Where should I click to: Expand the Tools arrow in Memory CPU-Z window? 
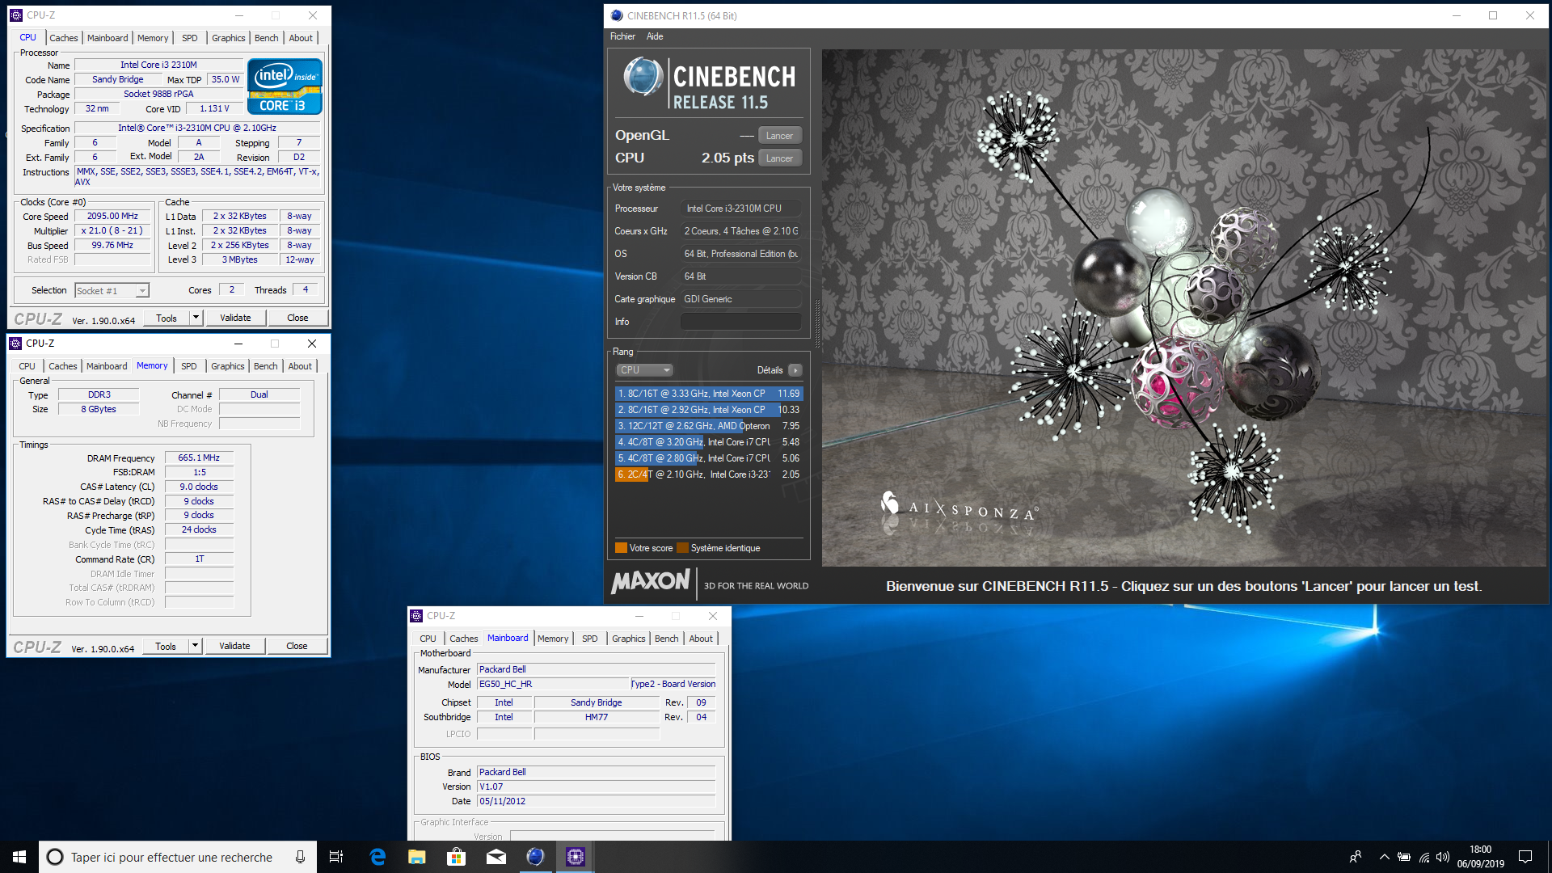point(195,646)
